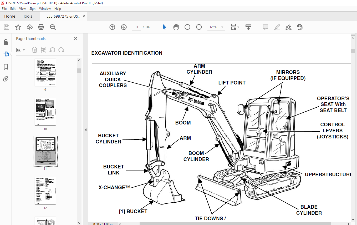Open the Window menu
The image size is (357, 225).
coord(45,9)
